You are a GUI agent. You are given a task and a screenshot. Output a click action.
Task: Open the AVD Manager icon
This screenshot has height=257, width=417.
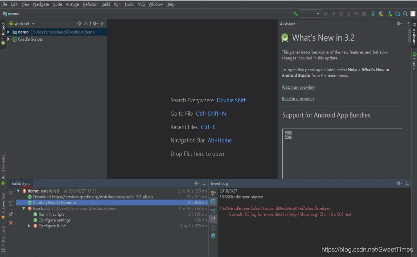[x=381, y=14]
